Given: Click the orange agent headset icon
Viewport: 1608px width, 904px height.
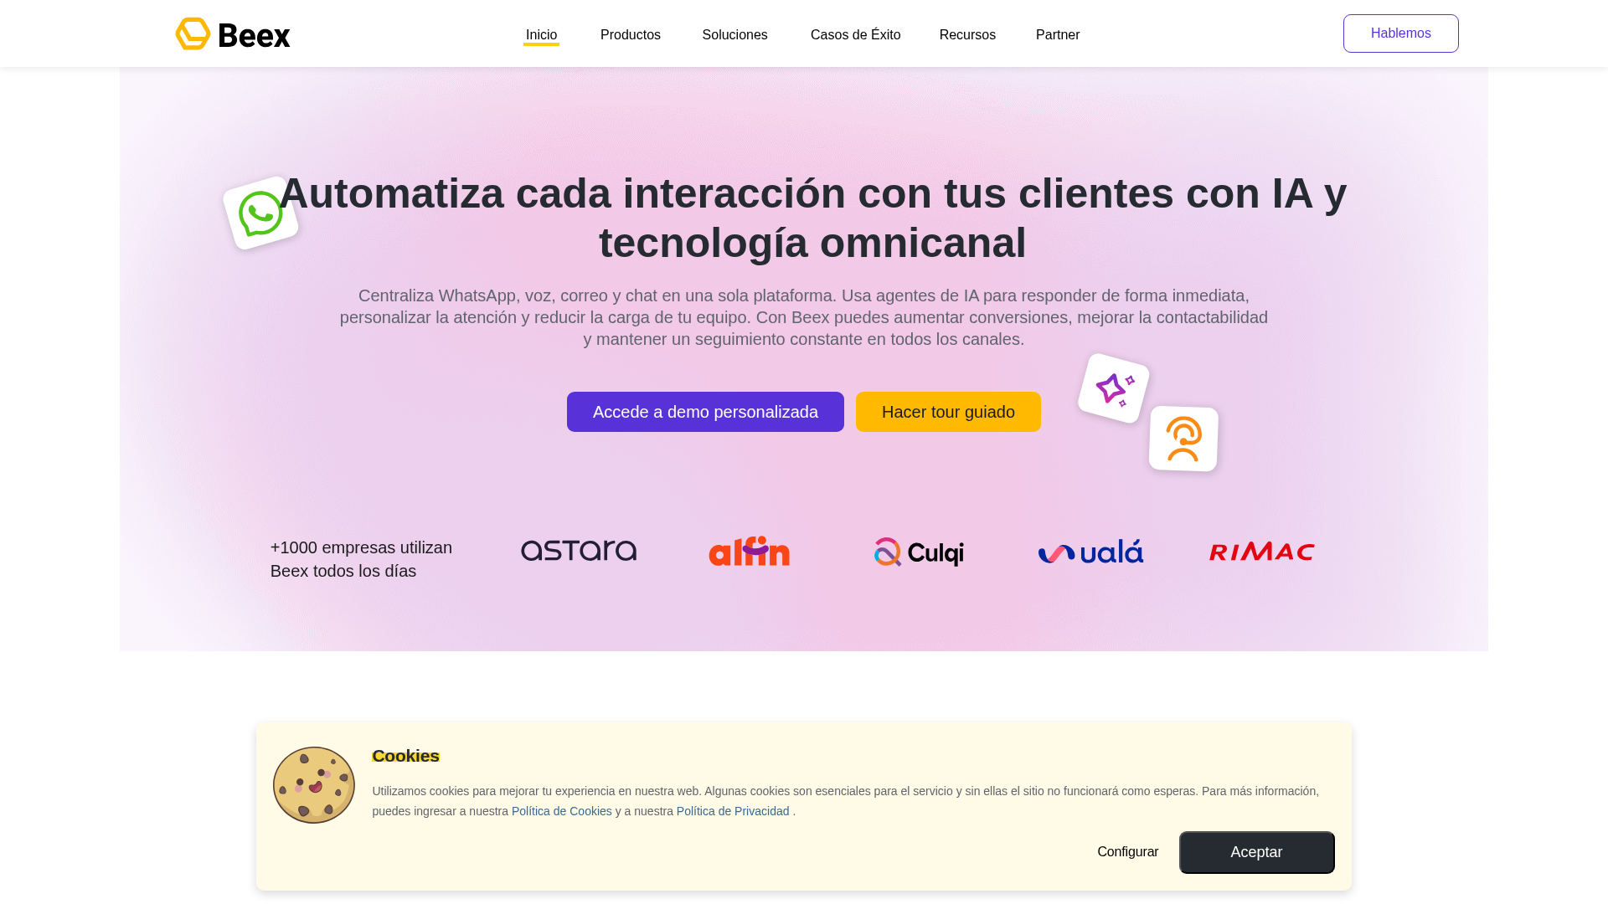Looking at the screenshot, I should (1183, 439).
